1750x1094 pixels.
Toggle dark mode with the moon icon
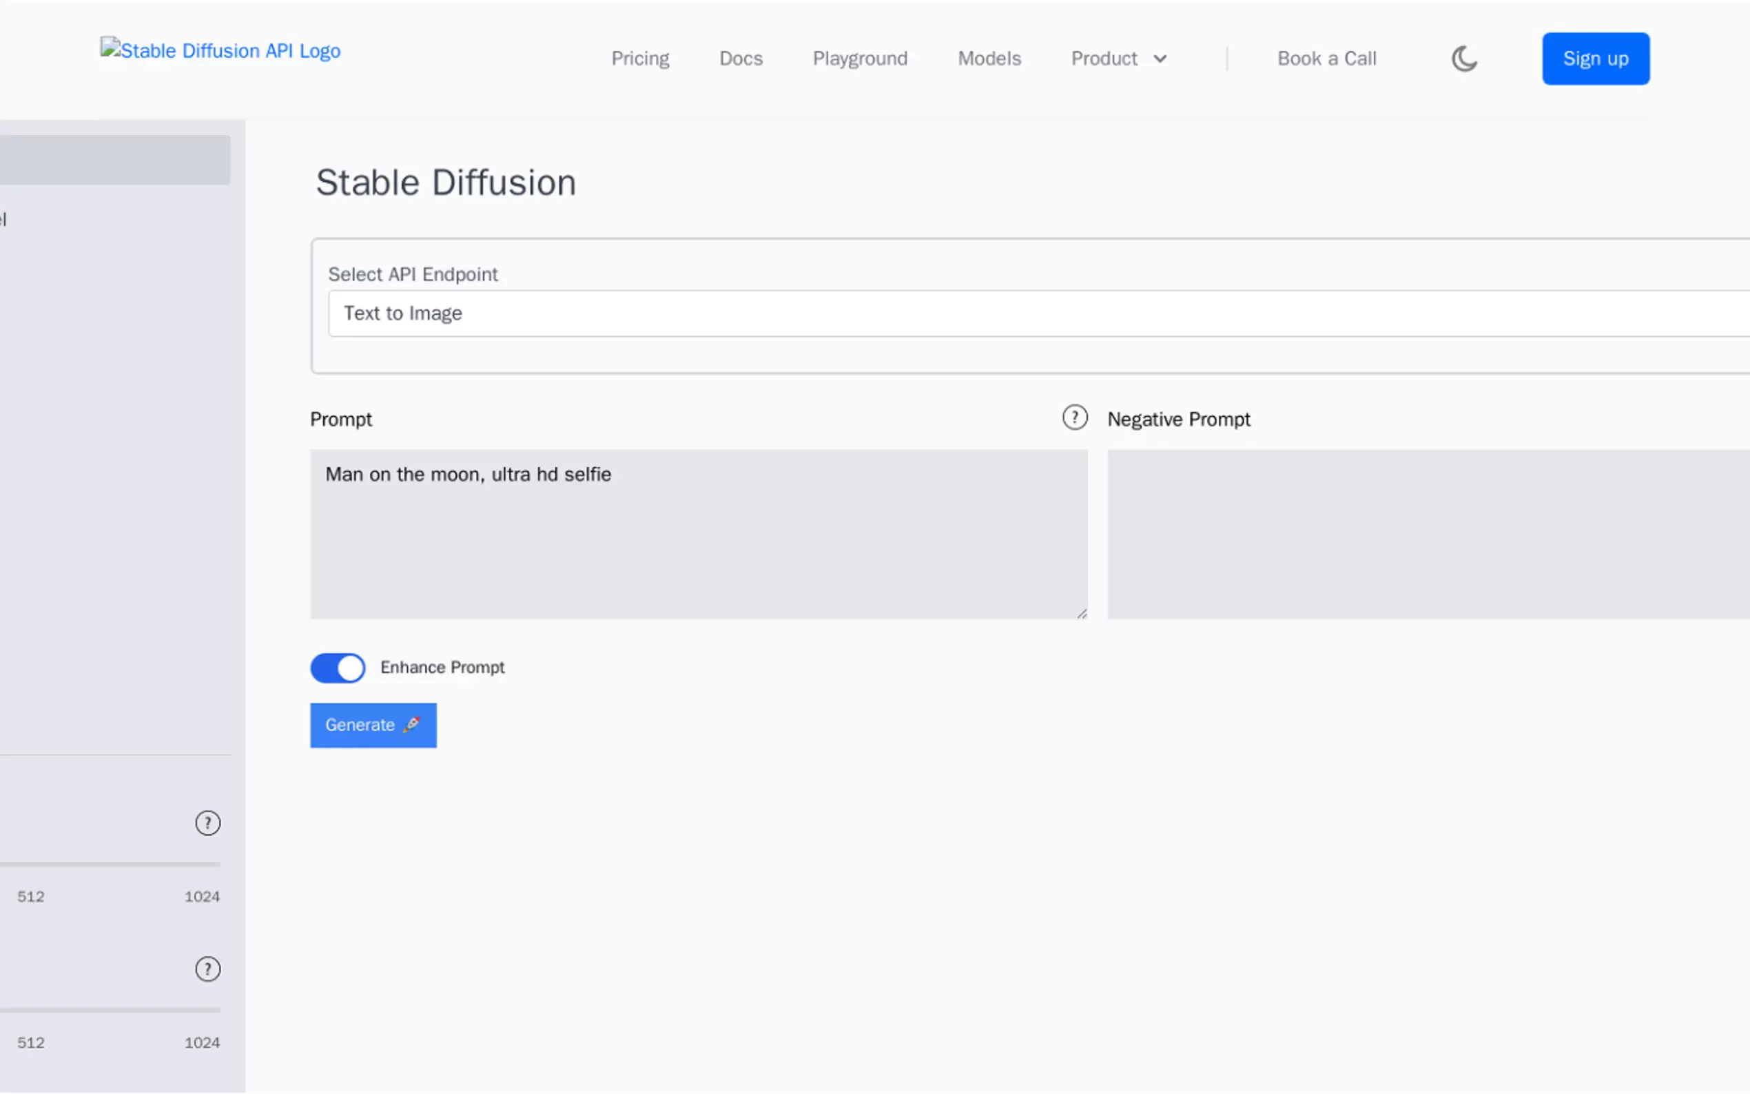click(x=1464, y=59)
